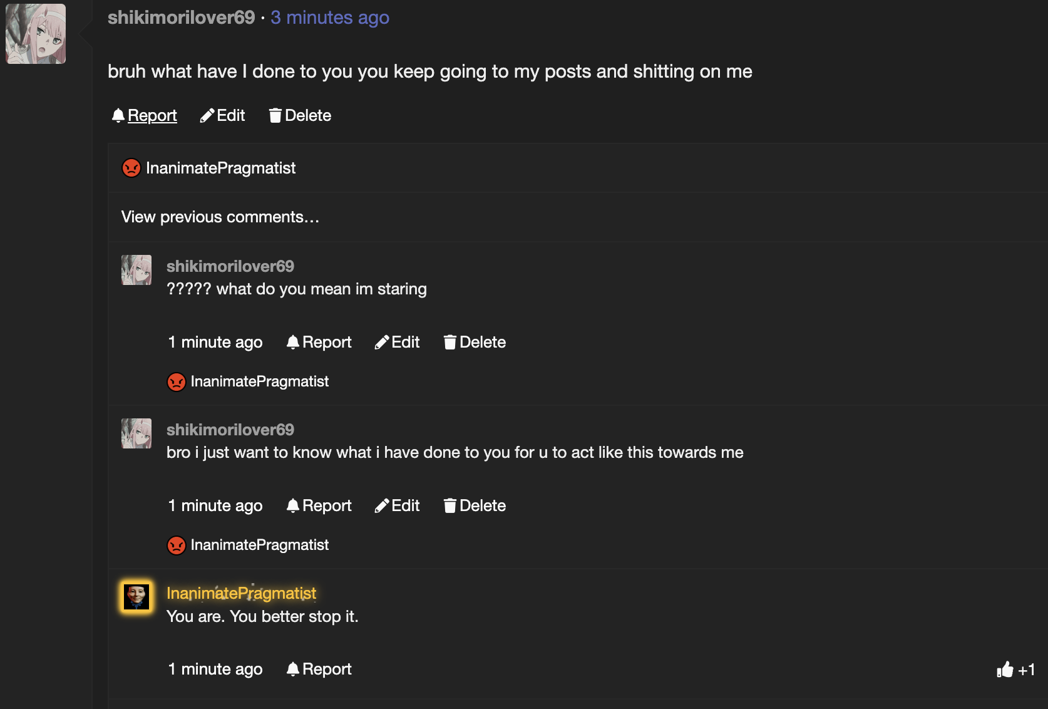Open the '3 minutes ago' post timestamp link
This screenshot has width=1048, height=709.
point(329,18)
